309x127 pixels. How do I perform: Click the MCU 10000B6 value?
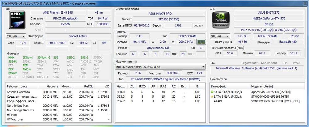(x=103, y=24)
